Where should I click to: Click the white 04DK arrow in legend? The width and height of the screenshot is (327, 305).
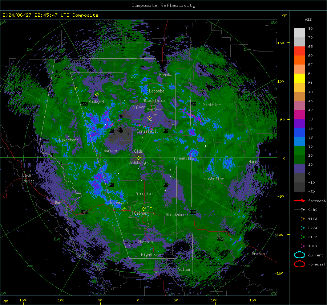pos(299,210)
